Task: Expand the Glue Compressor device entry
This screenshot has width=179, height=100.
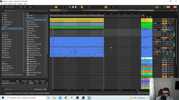Action: [x=26, y=26]
